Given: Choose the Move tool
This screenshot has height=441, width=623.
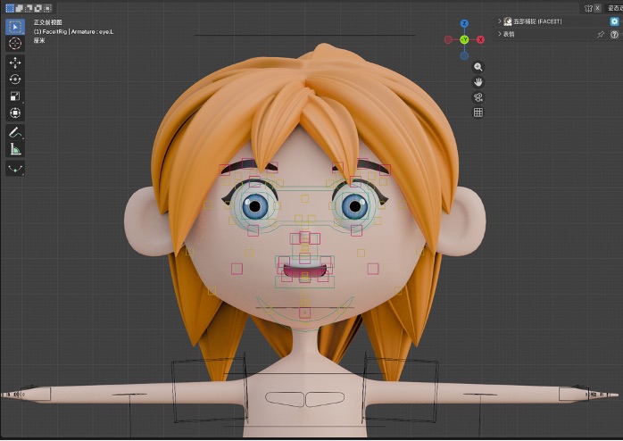Looking at the screenshot, I should (x=15, y=62).
